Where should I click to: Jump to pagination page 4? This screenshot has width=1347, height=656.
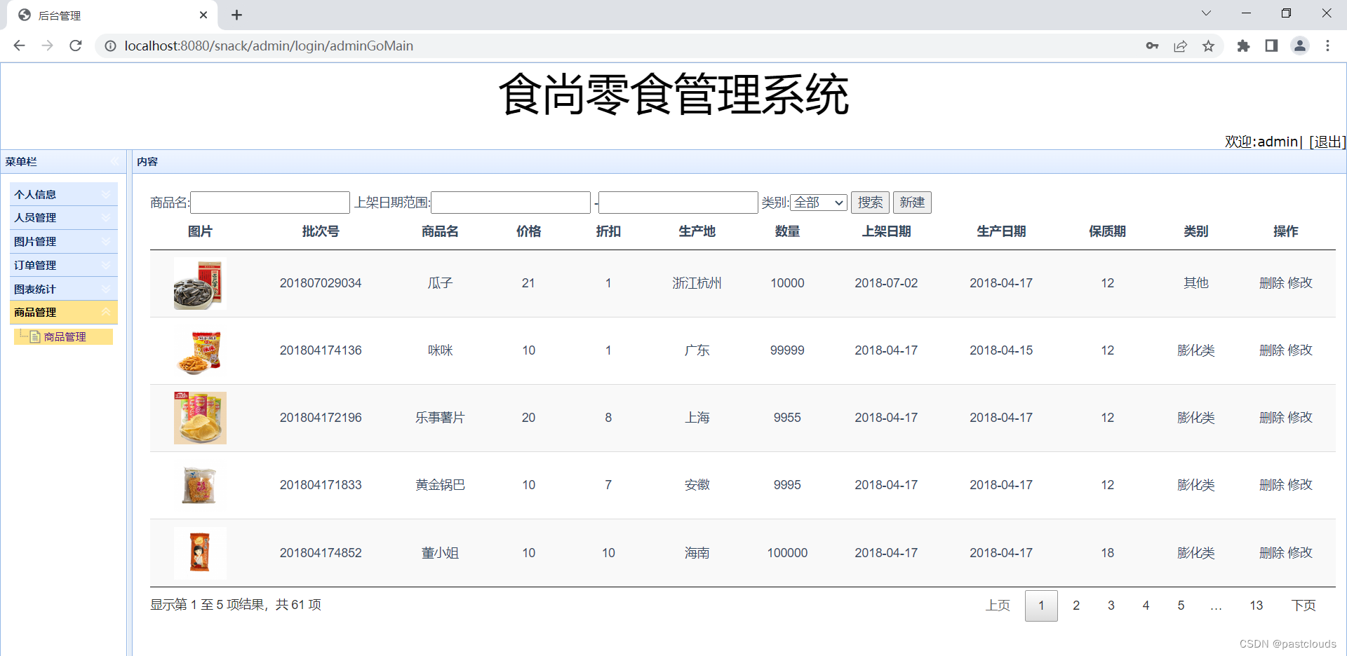[x=1146, y=606]
